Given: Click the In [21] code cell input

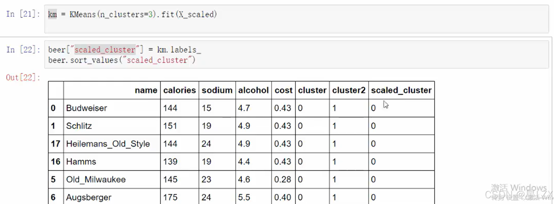Looking at the screenshot, I should [296, 19].
